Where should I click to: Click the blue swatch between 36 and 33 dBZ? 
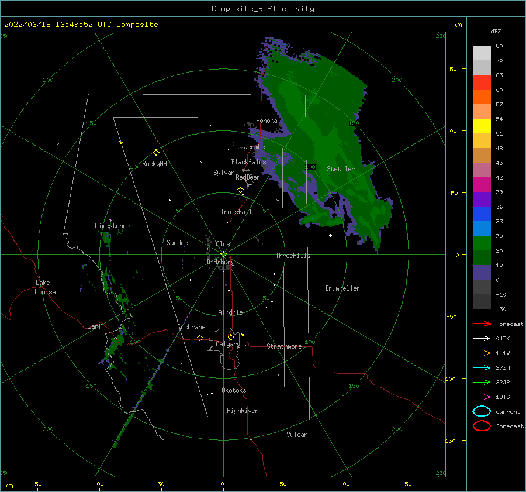482,214
